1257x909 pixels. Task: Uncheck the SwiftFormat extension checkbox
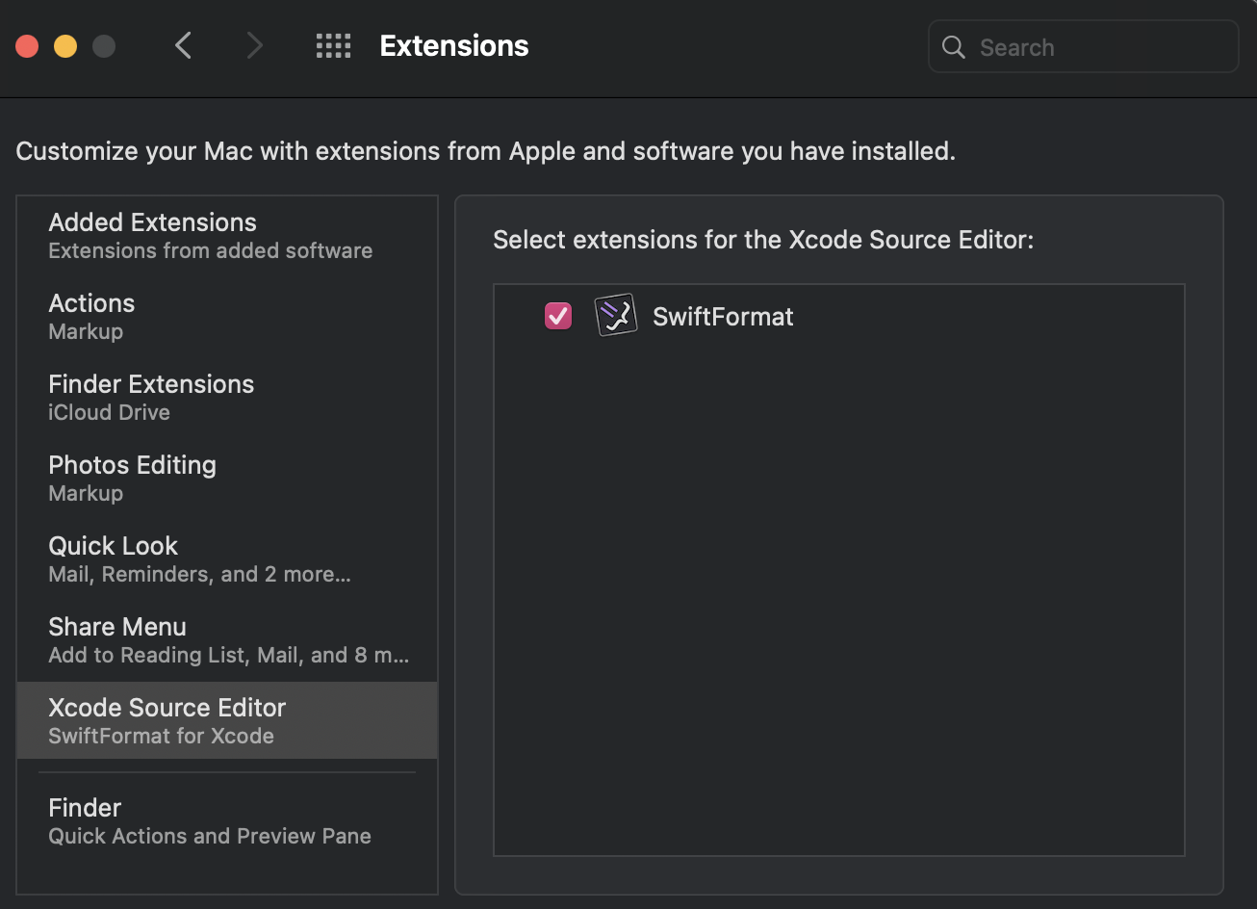pyautogui.click(x=558, y=316)
